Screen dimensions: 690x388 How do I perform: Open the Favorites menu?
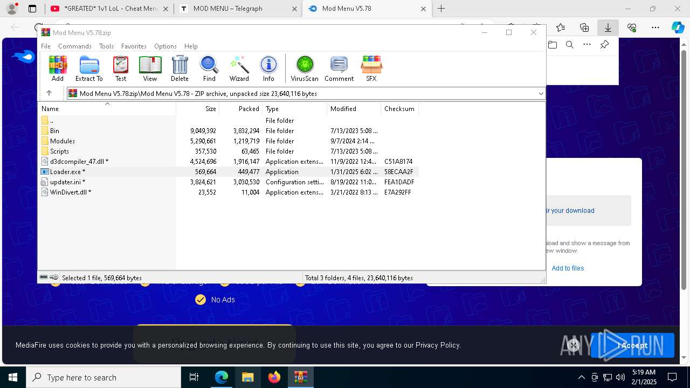point(134,46)
